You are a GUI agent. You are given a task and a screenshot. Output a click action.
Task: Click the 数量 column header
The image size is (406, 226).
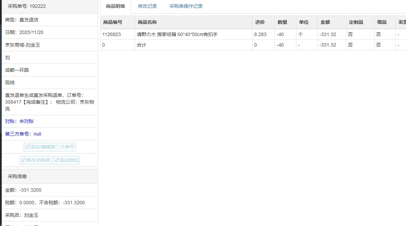pyautogui.click(x=282, y=22)
